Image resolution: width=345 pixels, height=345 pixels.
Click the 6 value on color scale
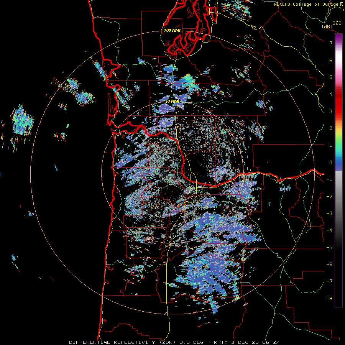331,60
